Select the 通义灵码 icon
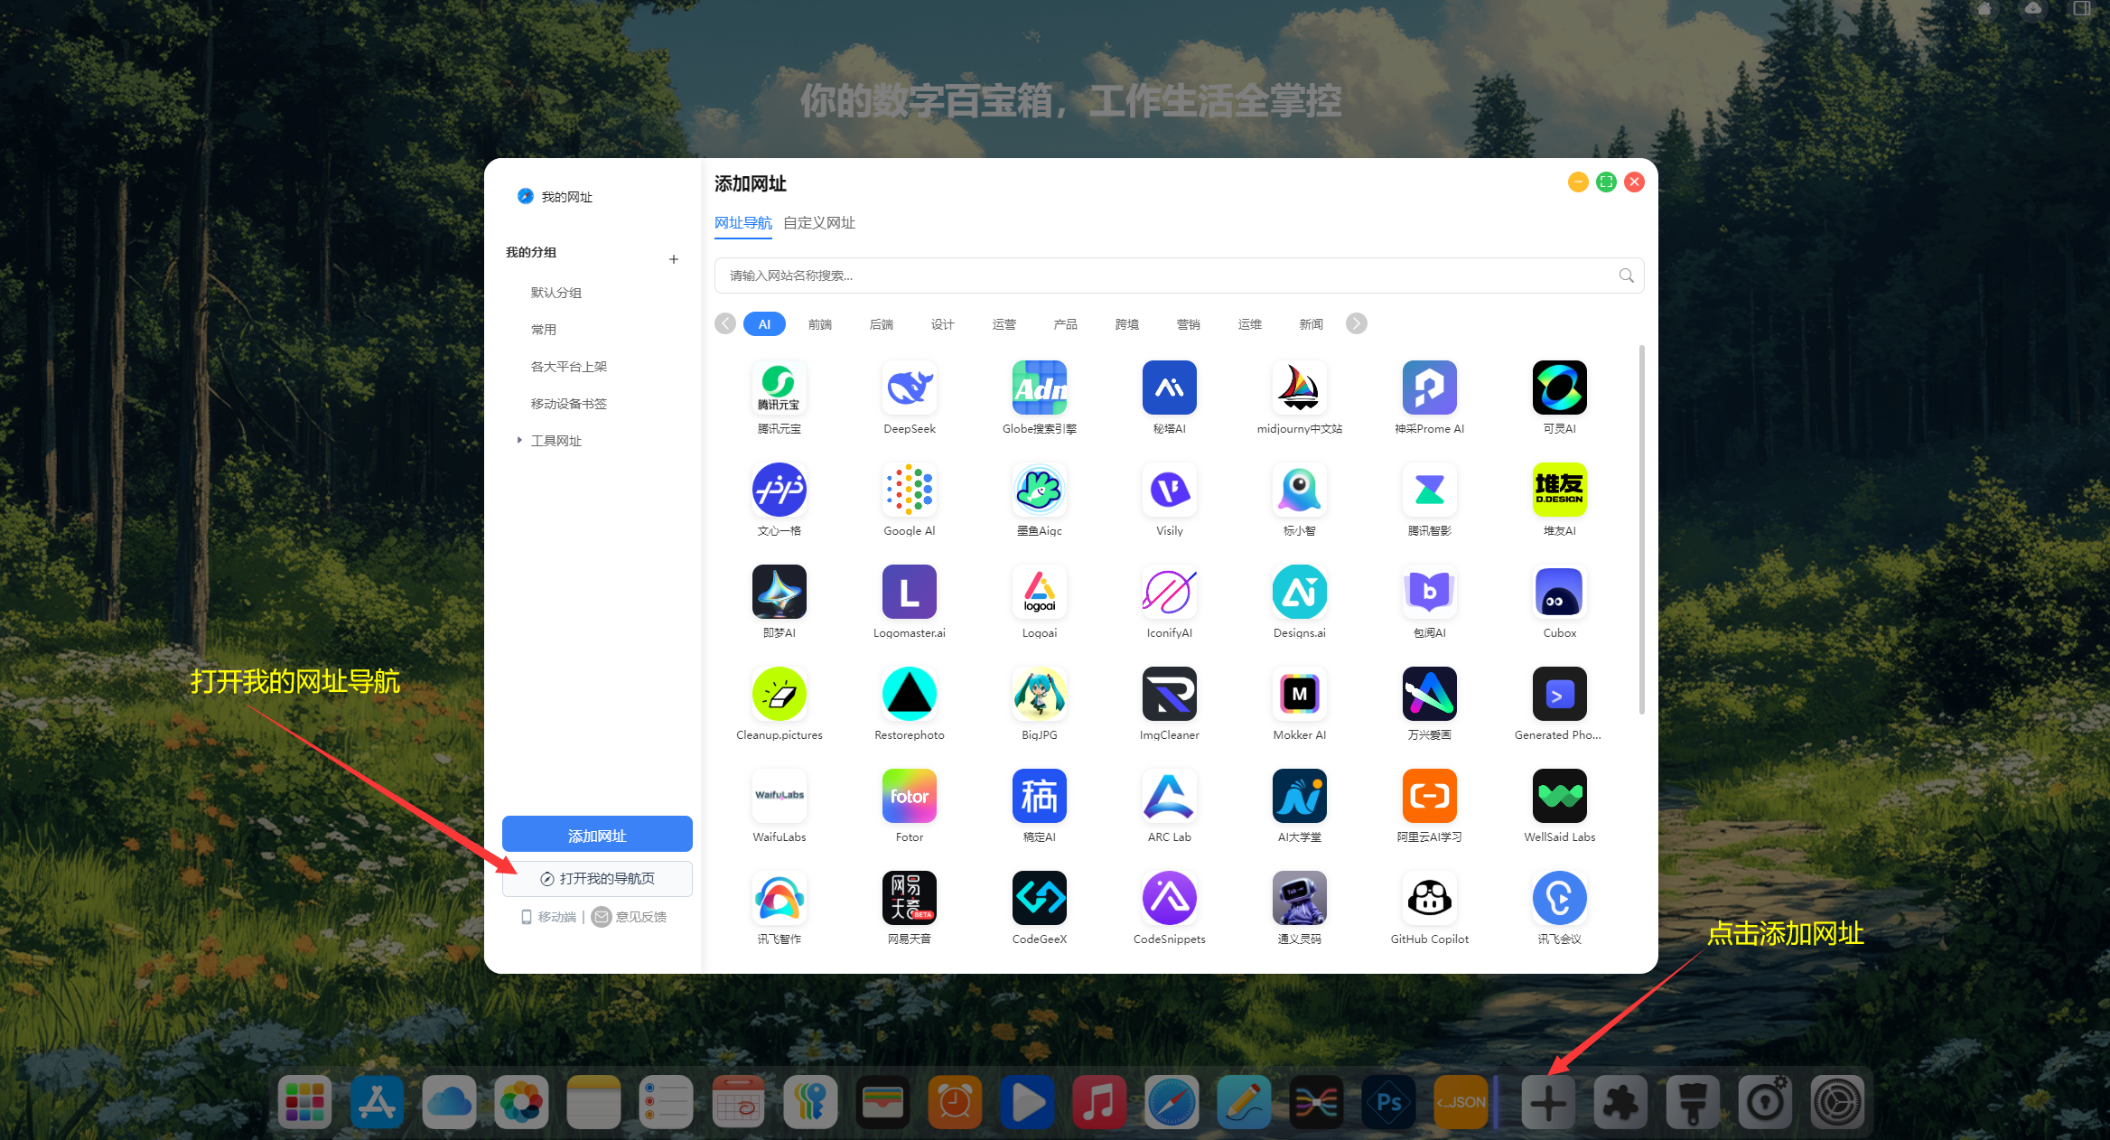This screenshot has height=1140, width=2110. (1299, 898)
